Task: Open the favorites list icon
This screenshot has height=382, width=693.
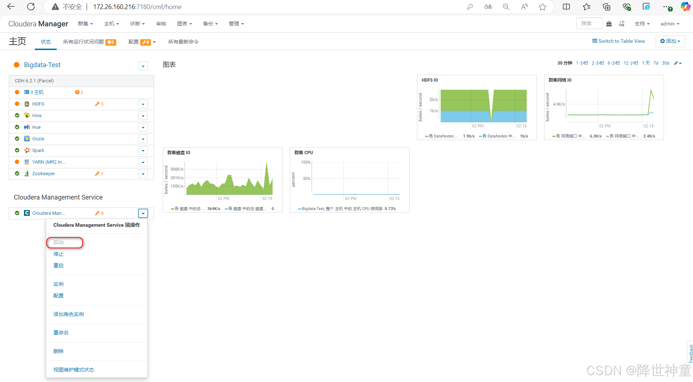Action: pos(587,7)
